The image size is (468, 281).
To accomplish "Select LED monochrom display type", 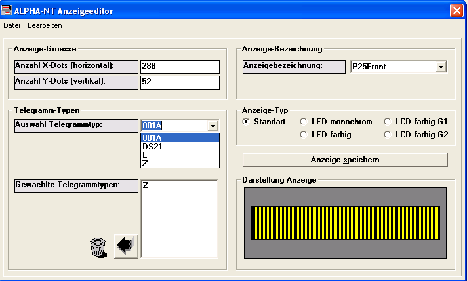I will [x=304, y=122].
